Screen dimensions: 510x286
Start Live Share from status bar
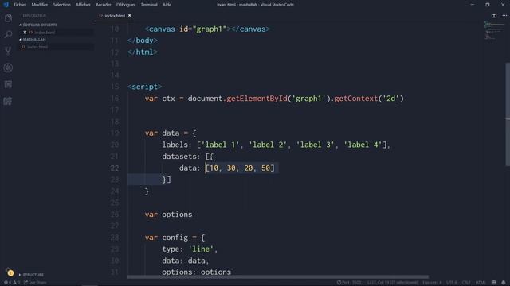[x=35, y=283]
